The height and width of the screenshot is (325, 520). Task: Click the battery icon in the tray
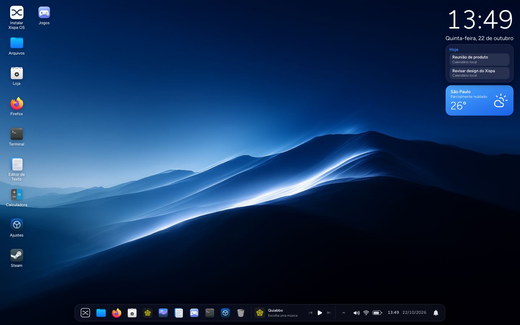[377, 313]
